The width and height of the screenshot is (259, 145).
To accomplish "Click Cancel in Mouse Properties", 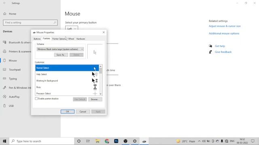I will (83, 112).
